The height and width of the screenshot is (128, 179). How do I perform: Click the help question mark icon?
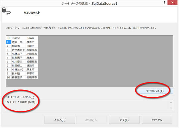(164, 3)
